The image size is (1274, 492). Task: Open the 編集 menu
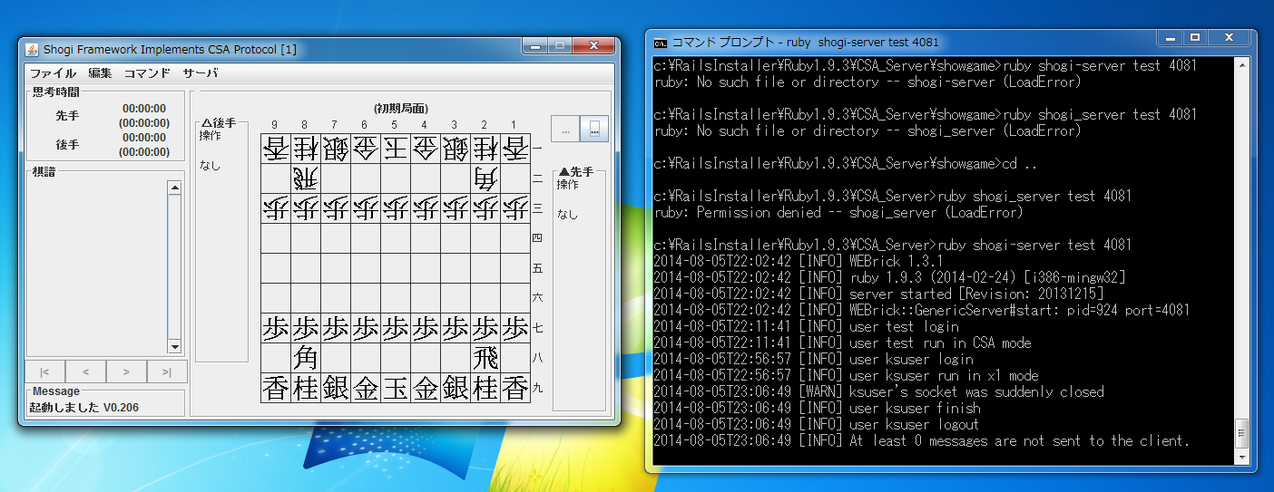(x=100, y=73)
